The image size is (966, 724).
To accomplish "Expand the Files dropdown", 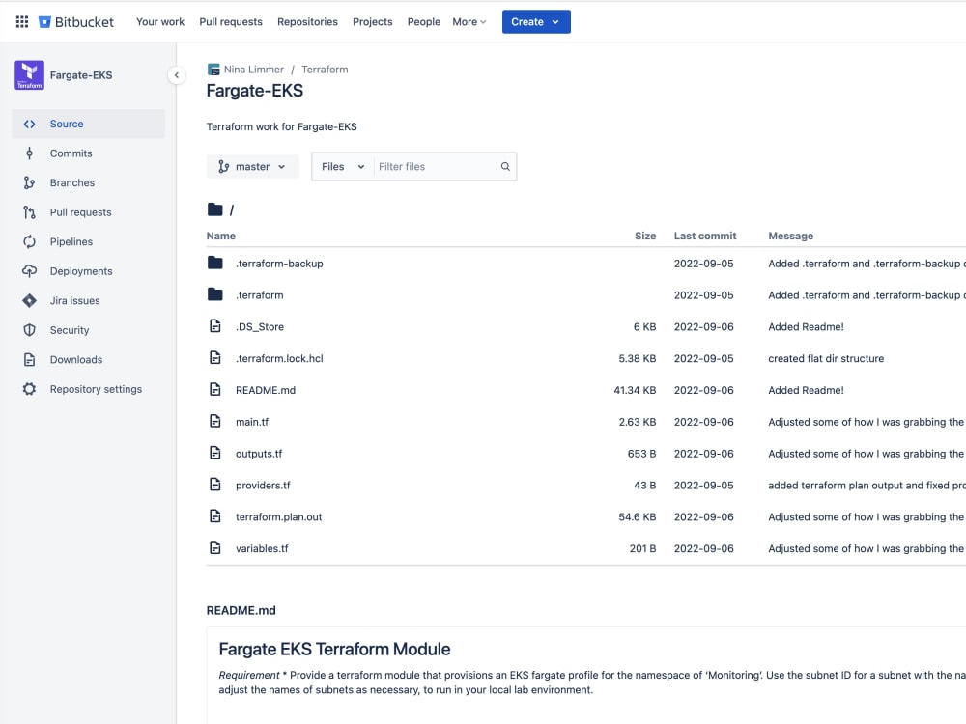I will pos(342,166).
